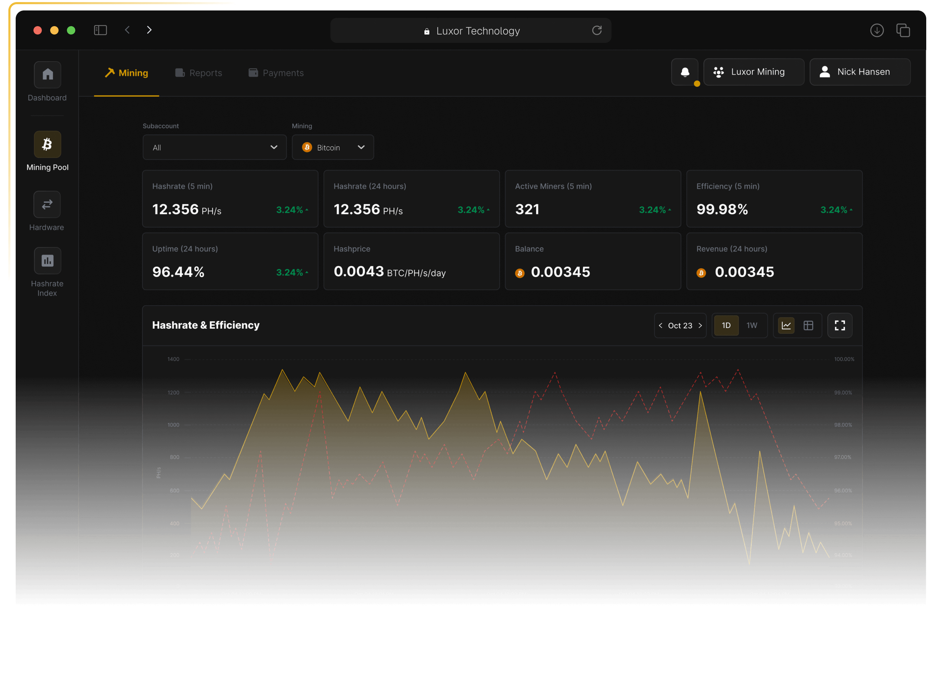Select the Mining Pool bitcoin icon
The width and height of the screenshot is (944, 690).
point(48,144)
